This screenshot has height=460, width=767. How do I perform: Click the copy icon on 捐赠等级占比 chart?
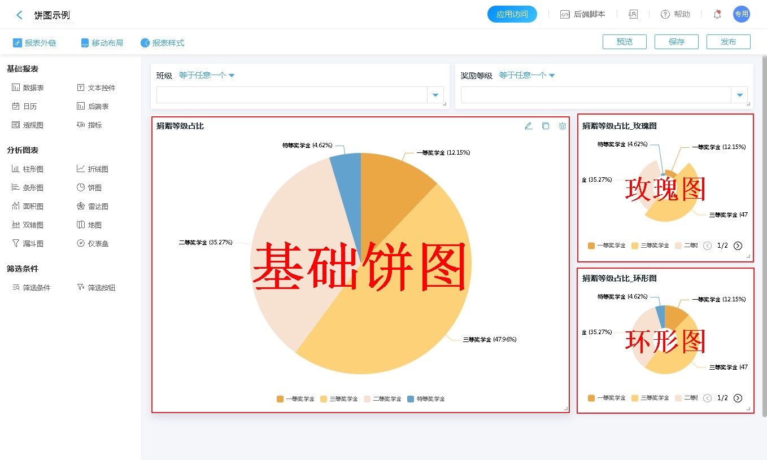(x=545, y=126)
